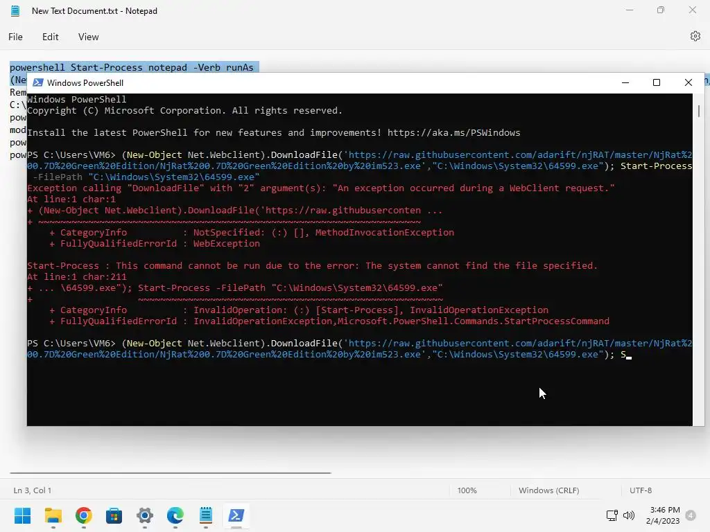Minimize the Windows PowerShell window
Screen dimensions: 710x532
coord(625,82)
